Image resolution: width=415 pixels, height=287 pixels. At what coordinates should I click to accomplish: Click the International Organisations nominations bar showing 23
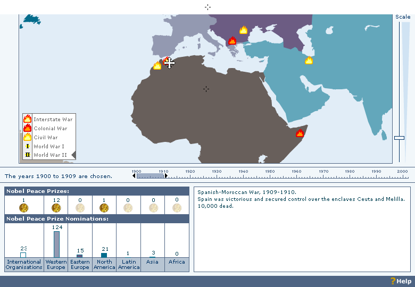pos(23,255)
